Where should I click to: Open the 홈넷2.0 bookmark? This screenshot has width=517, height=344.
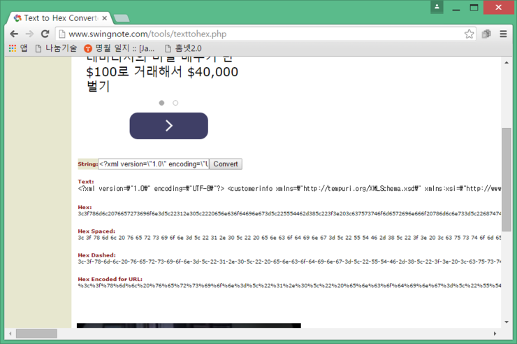186,48
